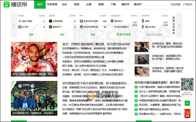Open 法媒：埃弗顿接近与35岁老将 article
Image resolution: width=196 pixels, height=122 pixels.
coord(87,114)
